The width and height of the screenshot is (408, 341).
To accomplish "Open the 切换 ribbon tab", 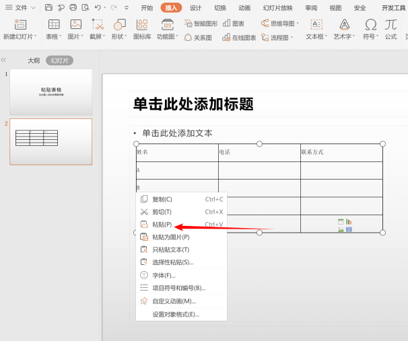I will point(220,8).
